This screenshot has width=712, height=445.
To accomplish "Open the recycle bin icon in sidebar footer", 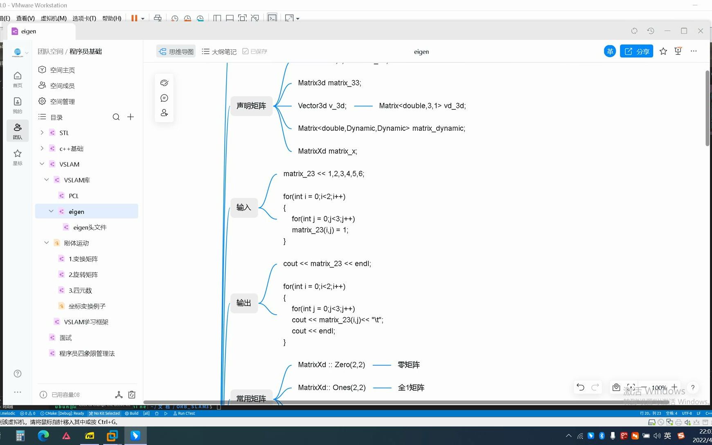I will coord(132,395).
